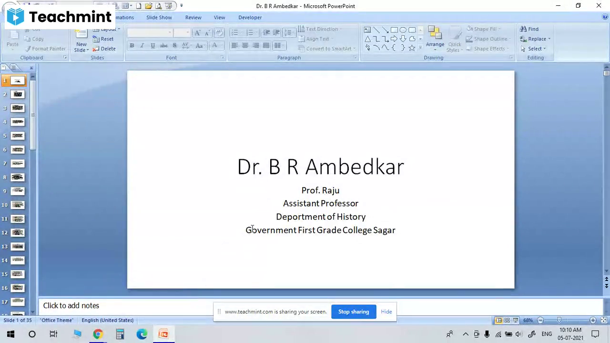Screen dimensions: 610x343
Task: Open the font size combo box
Action: [182, 32]
